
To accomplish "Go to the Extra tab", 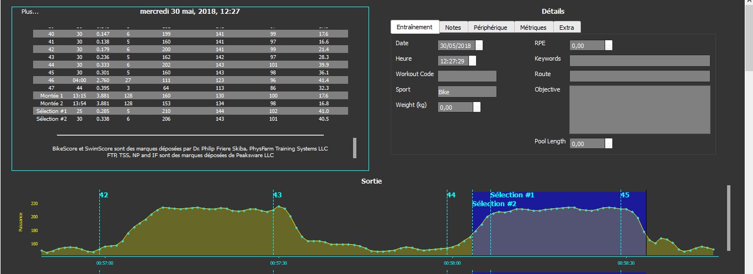I will 566,28.
